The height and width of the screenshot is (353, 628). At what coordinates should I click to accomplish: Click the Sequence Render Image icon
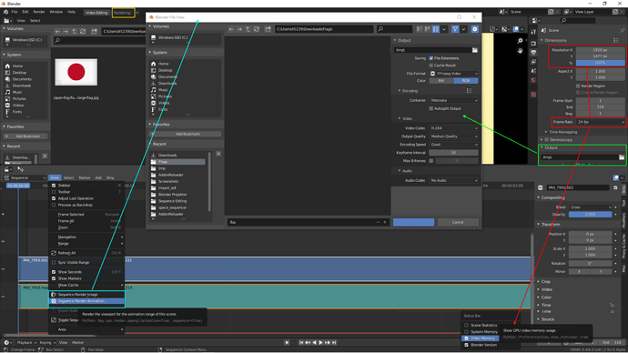[54, 295]
